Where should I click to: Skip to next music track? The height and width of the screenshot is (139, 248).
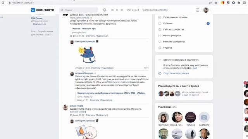[x=122, y=10]
